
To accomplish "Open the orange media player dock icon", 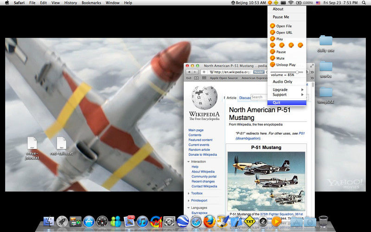I will coord(276,222).
